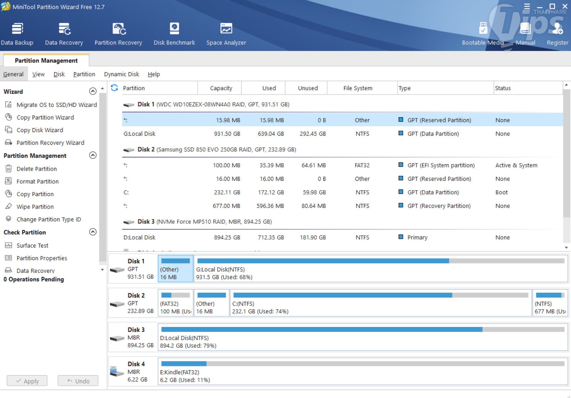Click the Apply button
Image resolution: width=571 pixels, height=398 pixels.
point(27,381)
